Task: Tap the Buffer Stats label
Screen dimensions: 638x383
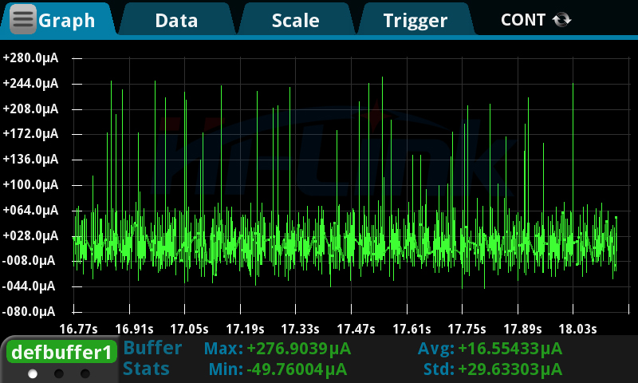Action: pyautogui.click(x=152, y=358)
